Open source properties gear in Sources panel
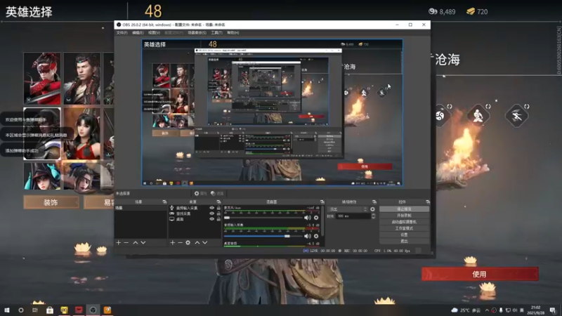Image resolution: width=562 pixels, height=316 pixels. coord(188,242)
